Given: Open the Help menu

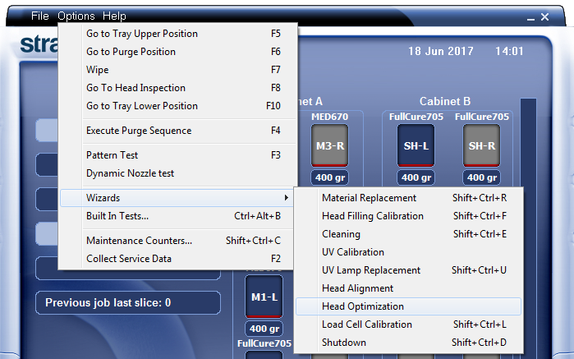Looking at the screenshot, I should (x=114, y=16).
